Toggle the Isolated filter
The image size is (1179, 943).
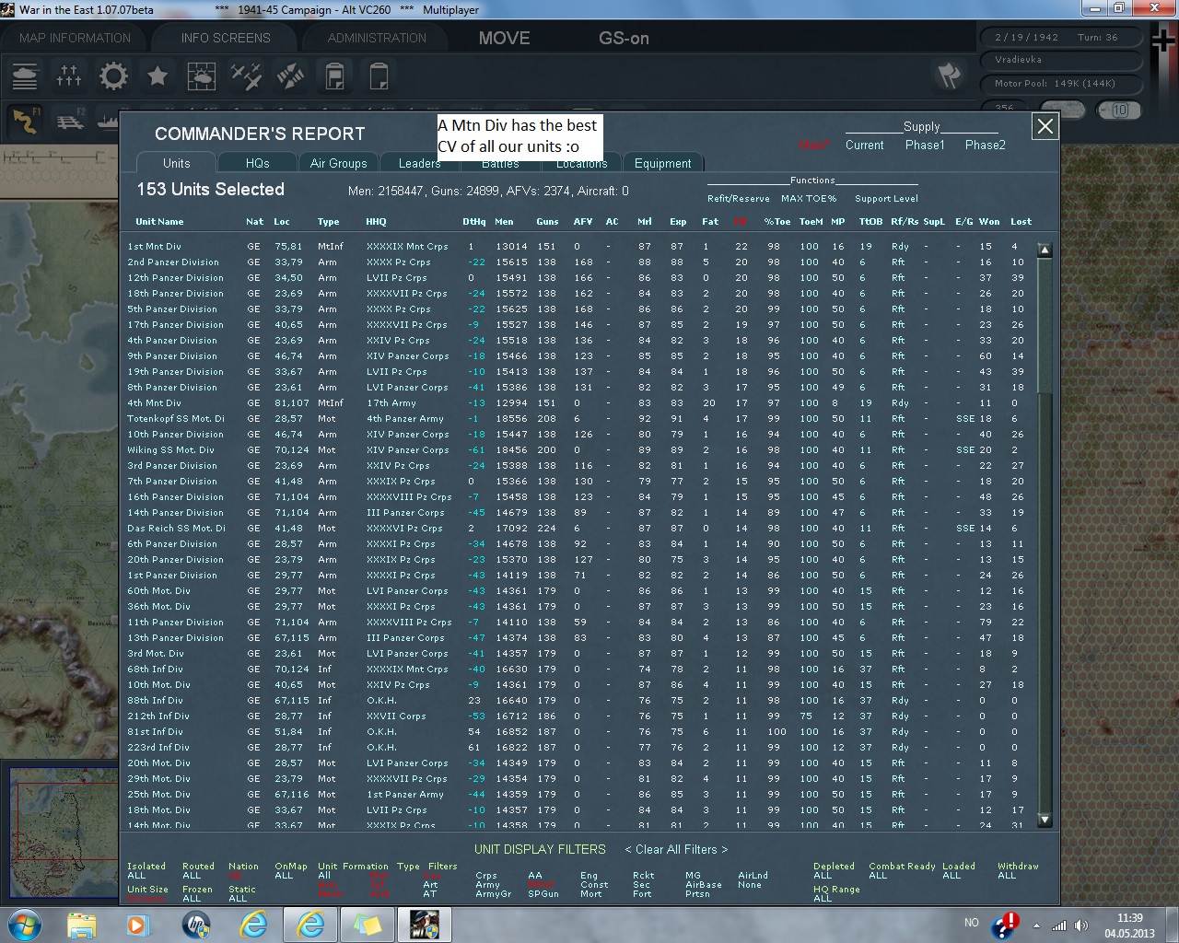pos(146,870)
